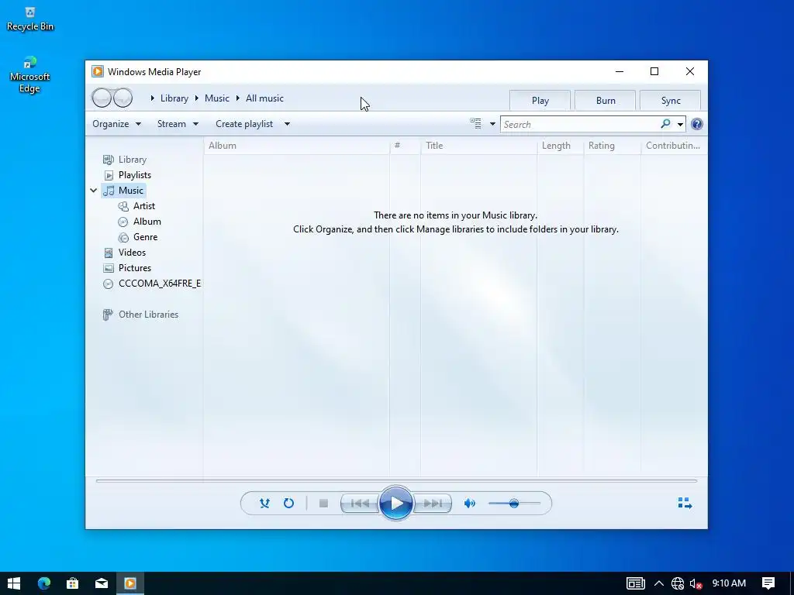
Task: Open the Windows Start menu
Action: [14, 583]
